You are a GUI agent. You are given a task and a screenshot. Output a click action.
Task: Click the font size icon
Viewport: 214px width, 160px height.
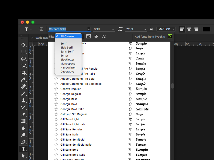click(x=120, y=29)
